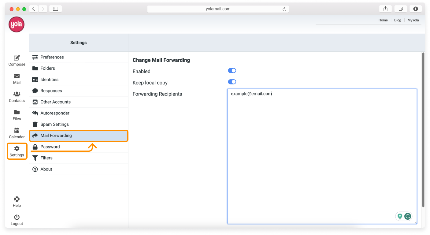Open Contacts from the sidebar
The width and height of the screenshot is (430, 235).
point(17,94)
